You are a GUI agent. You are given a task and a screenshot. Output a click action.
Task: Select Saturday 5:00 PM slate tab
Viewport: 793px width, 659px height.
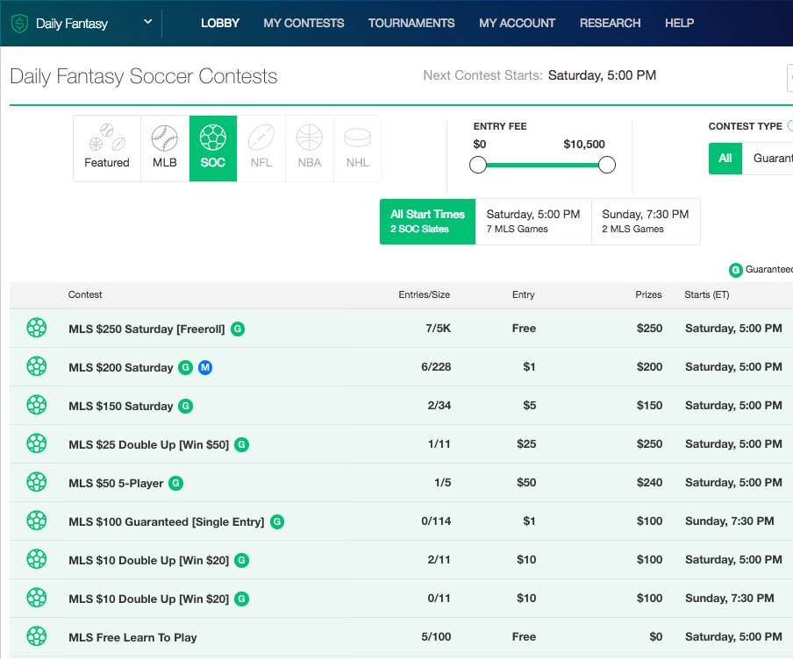533,222
